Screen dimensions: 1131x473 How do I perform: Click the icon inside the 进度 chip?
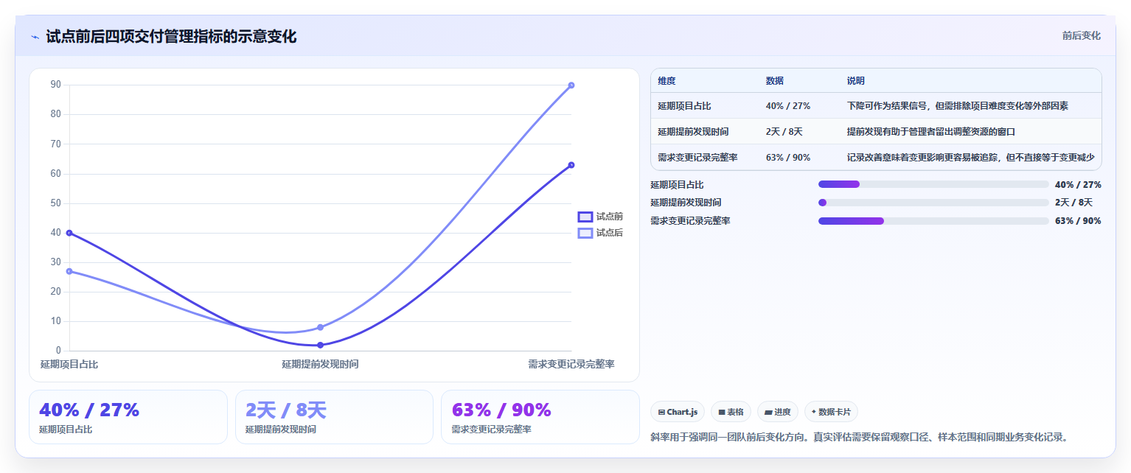pos(768,413)
